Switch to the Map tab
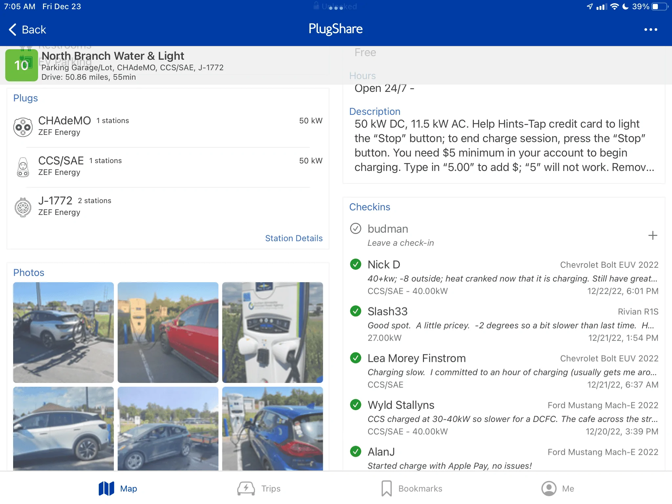This screenshot has height=504, width=672. 118,489
